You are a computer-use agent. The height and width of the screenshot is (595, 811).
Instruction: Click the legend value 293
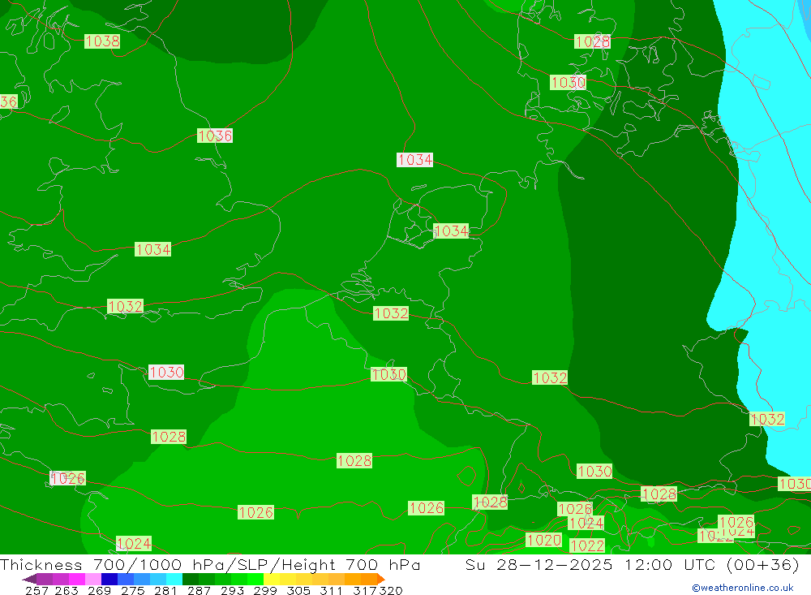tap(232, 590)
